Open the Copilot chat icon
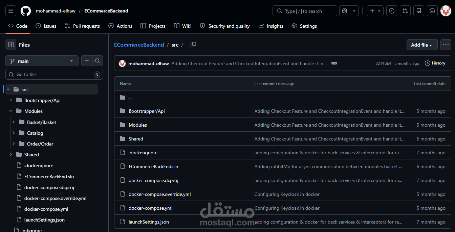Screen dimensions: 455x232 (x=345, y=11)
